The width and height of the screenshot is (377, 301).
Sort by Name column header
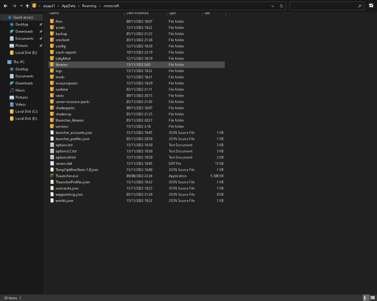(x=54, y=13)
